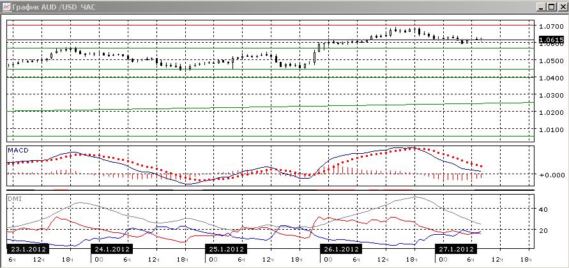Select the 24.1.2012 date marker
This screenshot has width=569, height=268.
(x=111, y=249)
